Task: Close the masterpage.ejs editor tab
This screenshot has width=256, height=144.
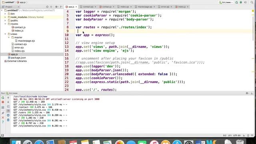Action: tap(154, 7)
